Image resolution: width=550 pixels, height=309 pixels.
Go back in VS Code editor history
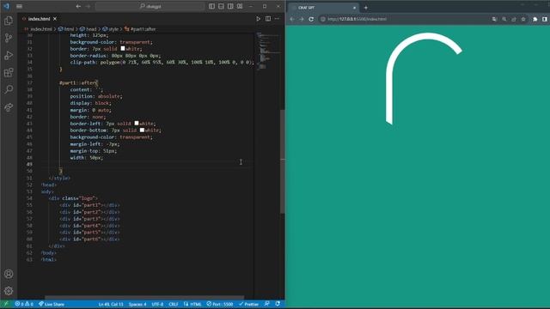point(78,6)
